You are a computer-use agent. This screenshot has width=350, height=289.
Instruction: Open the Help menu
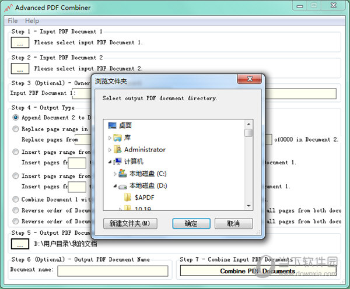[32, 21]
